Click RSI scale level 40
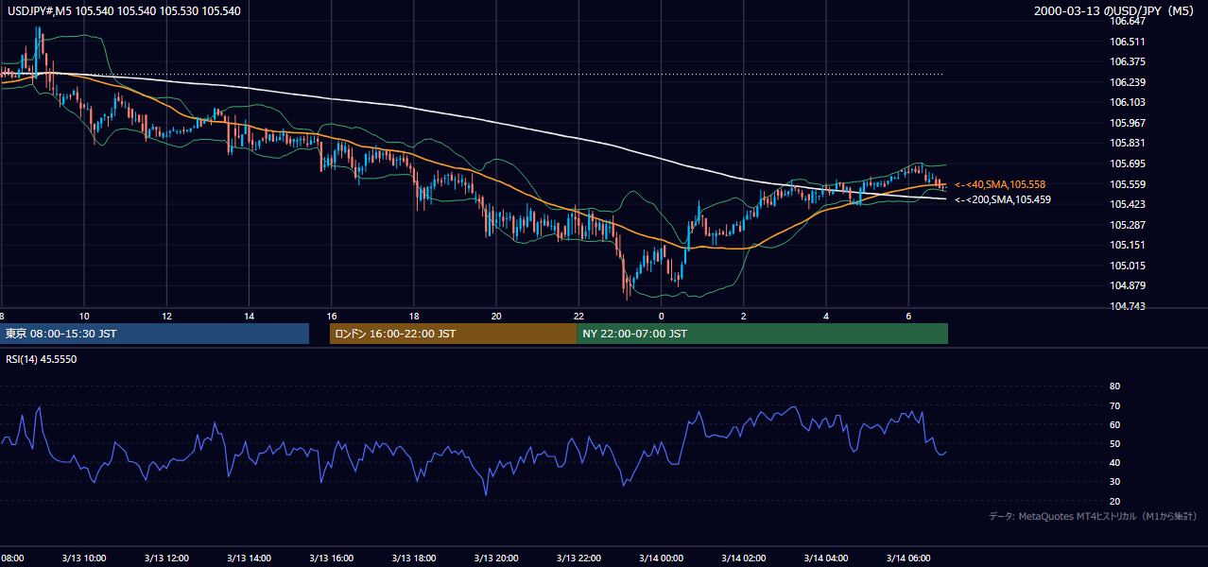 click(x=1114, y=462)
